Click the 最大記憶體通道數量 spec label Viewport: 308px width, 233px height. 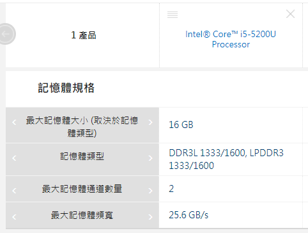tap(82, 189)
